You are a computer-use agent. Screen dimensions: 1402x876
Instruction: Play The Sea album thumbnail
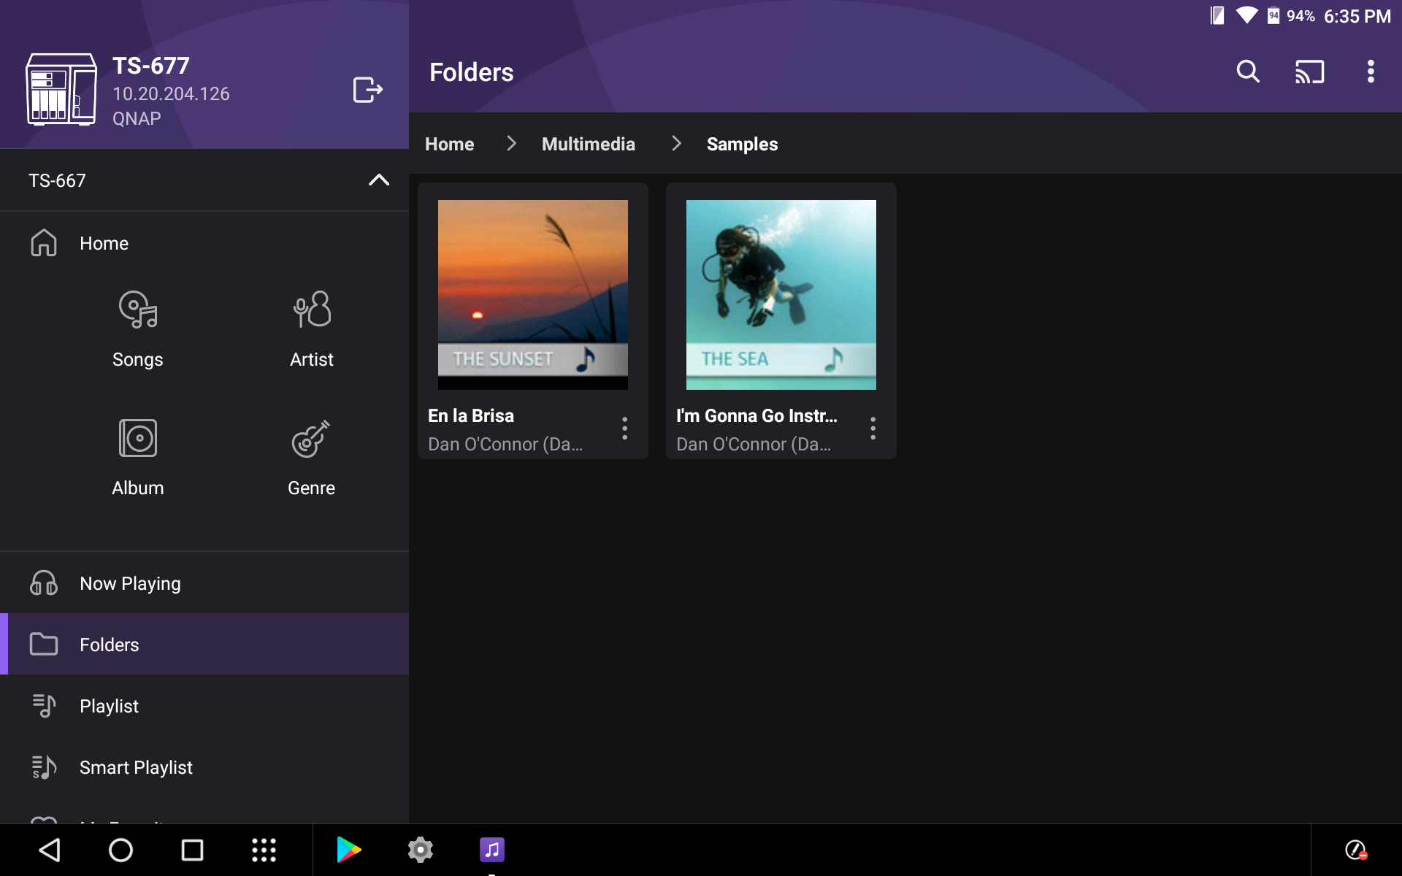coord(781,295)
